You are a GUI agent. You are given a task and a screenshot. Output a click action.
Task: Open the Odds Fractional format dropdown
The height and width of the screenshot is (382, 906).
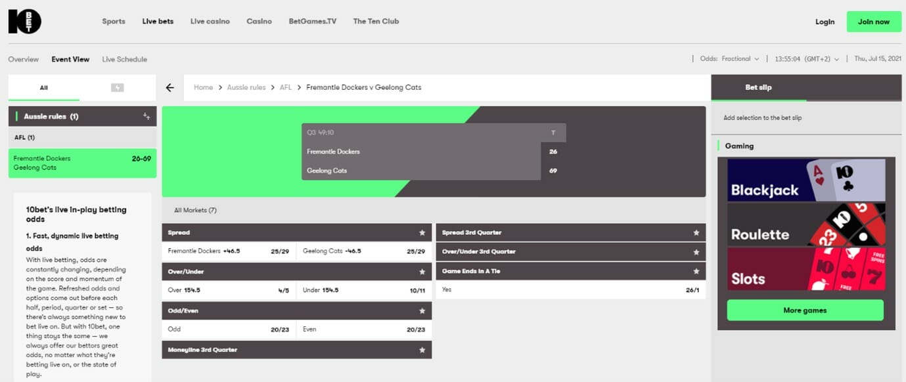point(730,59)
